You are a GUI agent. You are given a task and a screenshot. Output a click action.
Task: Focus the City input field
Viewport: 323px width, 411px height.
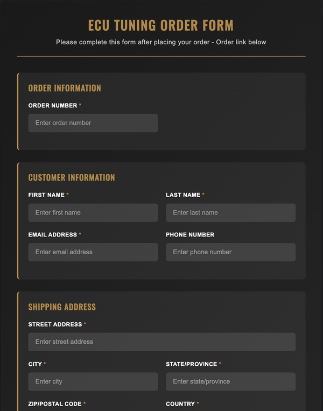tap(93, 381)
